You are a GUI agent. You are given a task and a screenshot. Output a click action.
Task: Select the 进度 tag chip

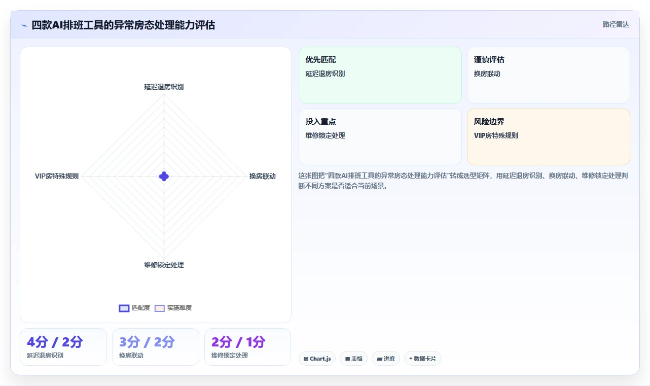(x=386, y=359)
